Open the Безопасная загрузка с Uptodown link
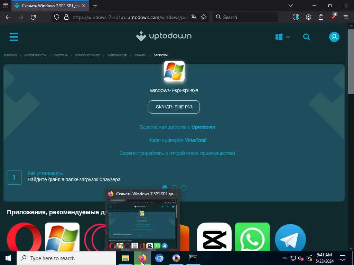This screenshot has height=265, width=354. (x=177, y=127)
